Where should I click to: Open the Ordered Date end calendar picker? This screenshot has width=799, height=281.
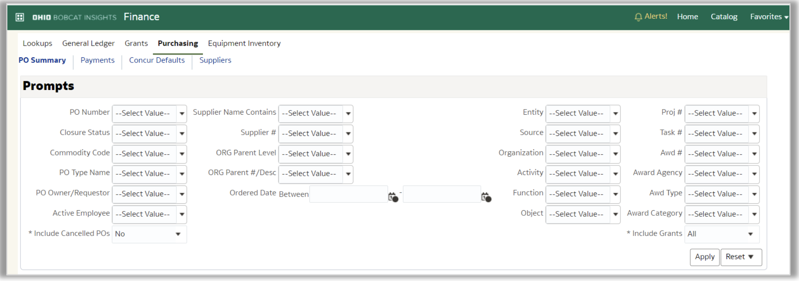click(486, 197)
